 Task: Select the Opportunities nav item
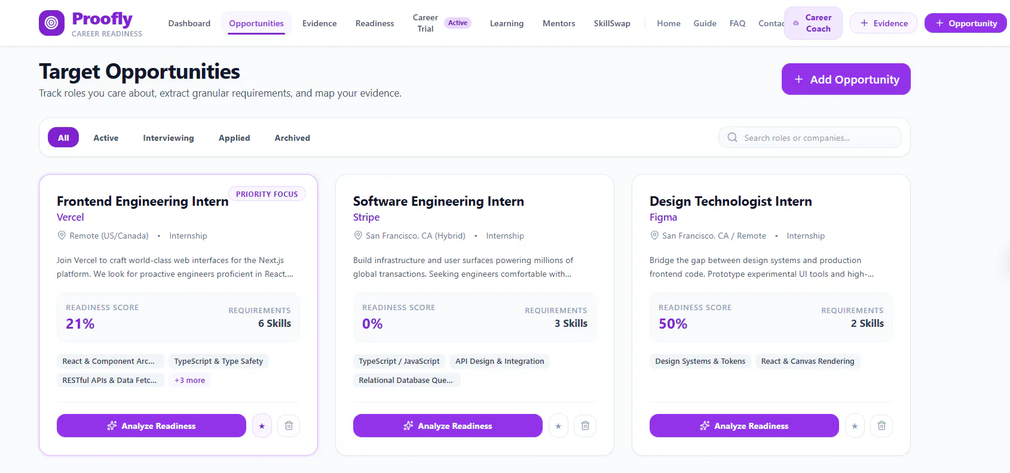tap(256, 23)
